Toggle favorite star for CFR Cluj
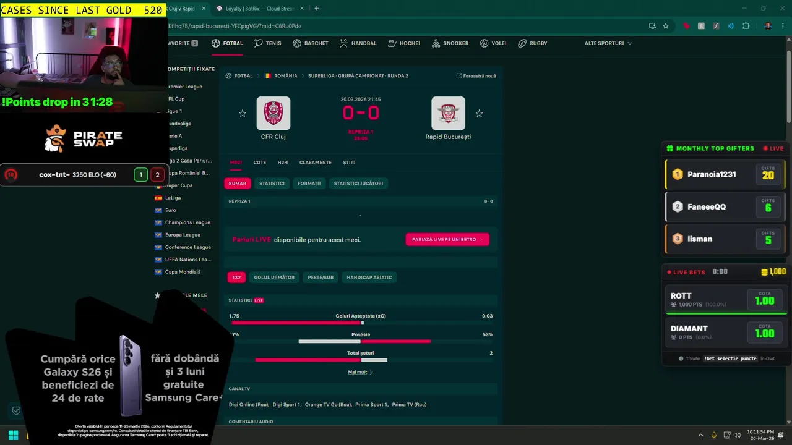 click(243, 114)
